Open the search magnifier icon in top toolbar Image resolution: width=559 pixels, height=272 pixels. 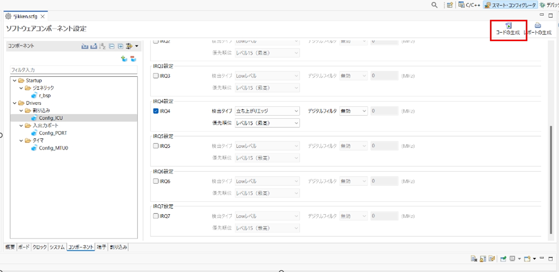(434, 5)
